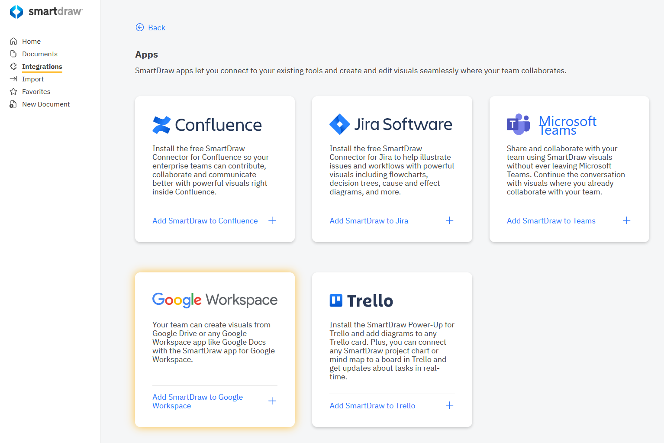Select Favorites in the sidebar
Screen dimensions: 664x443
click(36, 92)
